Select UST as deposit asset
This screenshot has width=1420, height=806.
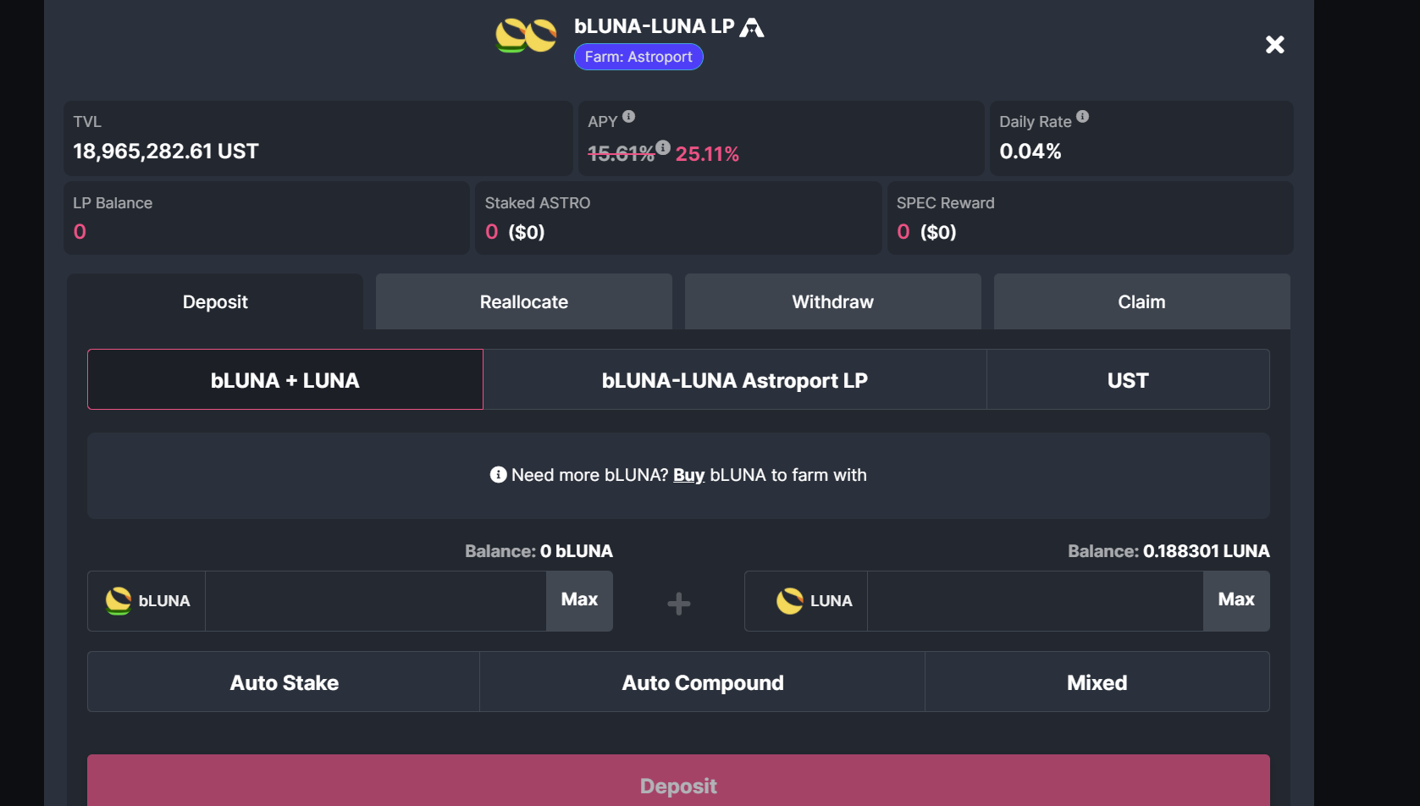pos(1128,380)
